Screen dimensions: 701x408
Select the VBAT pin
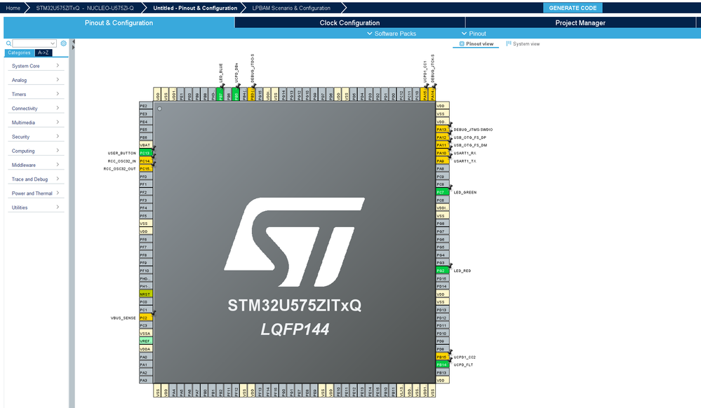pos(146,145)
